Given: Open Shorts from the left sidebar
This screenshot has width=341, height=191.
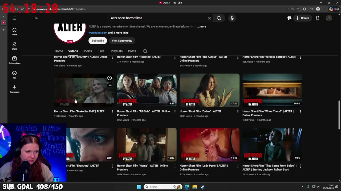Looking at the screenshot, I should 14,46.
